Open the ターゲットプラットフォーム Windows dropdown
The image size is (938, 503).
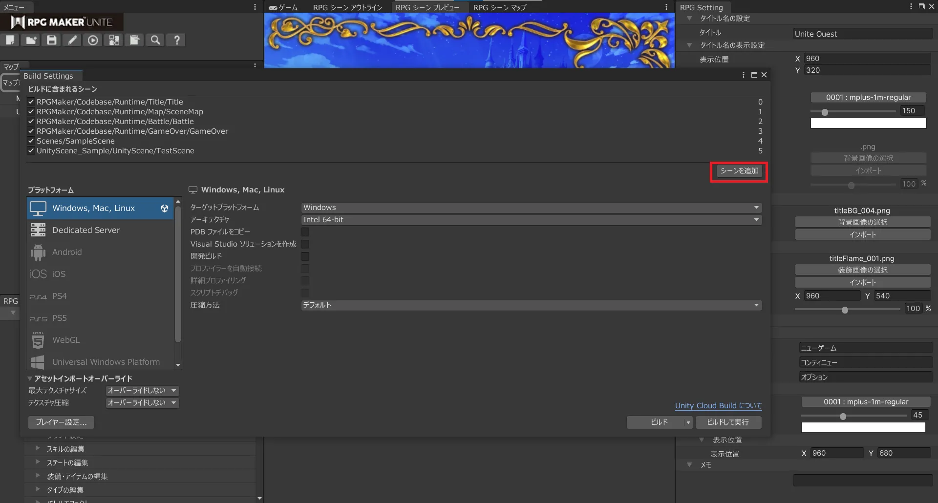tap(531, 208)
